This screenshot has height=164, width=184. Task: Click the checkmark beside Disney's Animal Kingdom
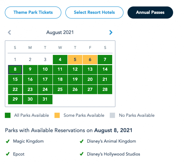coord(81,141)
